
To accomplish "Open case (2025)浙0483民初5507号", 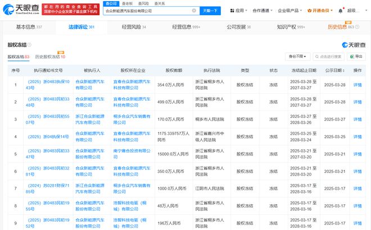I will 48,119.
